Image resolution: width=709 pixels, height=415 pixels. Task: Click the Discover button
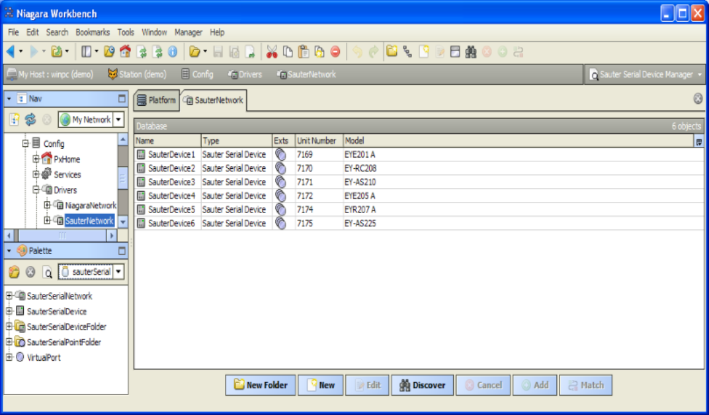pos(423,385)
